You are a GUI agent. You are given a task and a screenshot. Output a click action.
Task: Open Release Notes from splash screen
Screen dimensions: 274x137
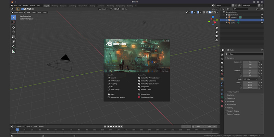coord(145,95)
